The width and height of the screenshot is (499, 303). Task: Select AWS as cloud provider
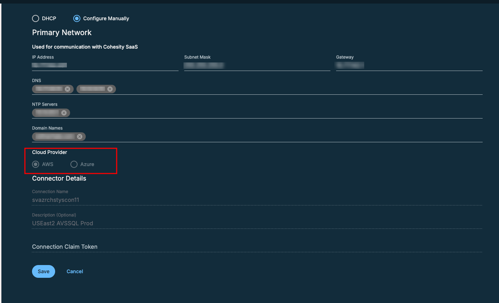pyautogui.click(x=36, y=164)
